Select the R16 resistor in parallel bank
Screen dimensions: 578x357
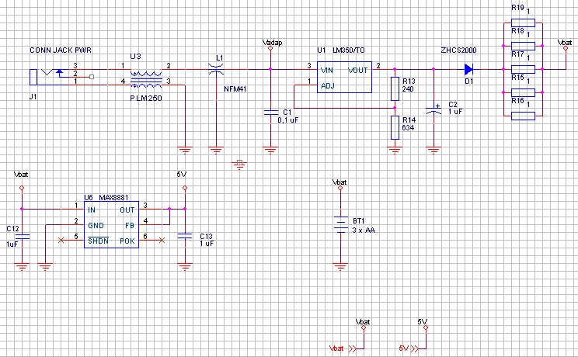coord(524,116)
